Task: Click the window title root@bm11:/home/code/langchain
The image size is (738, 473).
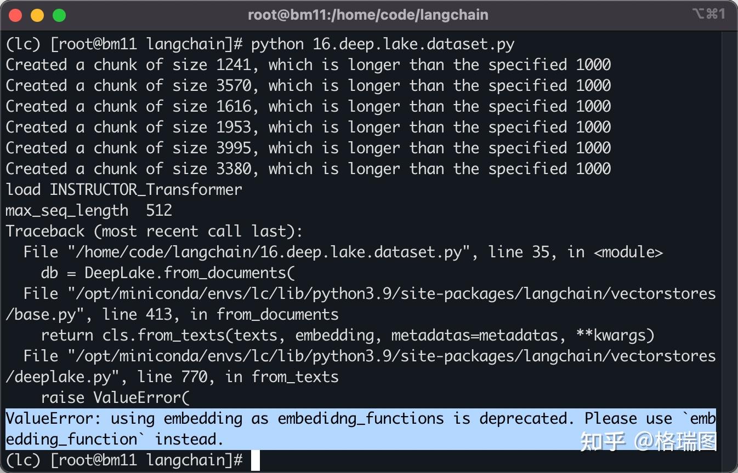Action: coord(368,15)
